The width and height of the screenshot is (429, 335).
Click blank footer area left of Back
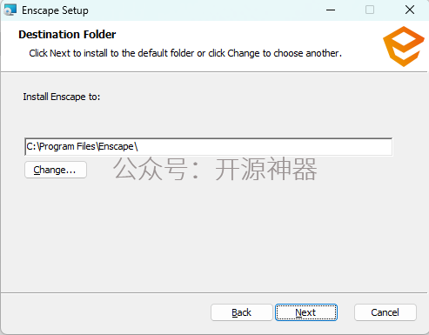point(104,312)
